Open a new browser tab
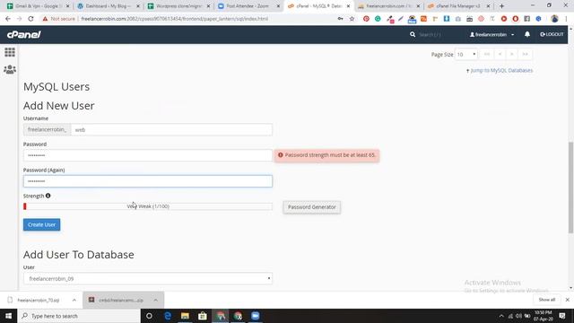 [x=502, y=6]
